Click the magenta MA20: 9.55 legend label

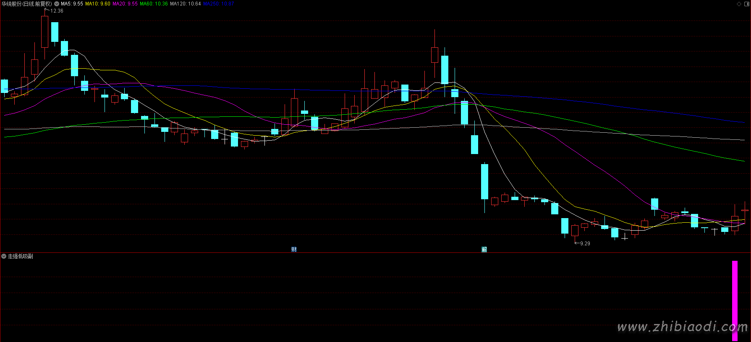click(x=125, y=4)
